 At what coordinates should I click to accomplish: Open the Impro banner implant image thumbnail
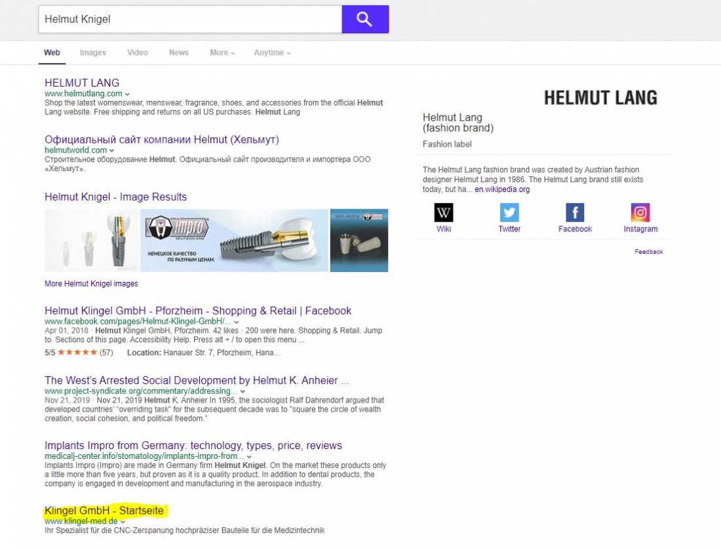[234, 241]
